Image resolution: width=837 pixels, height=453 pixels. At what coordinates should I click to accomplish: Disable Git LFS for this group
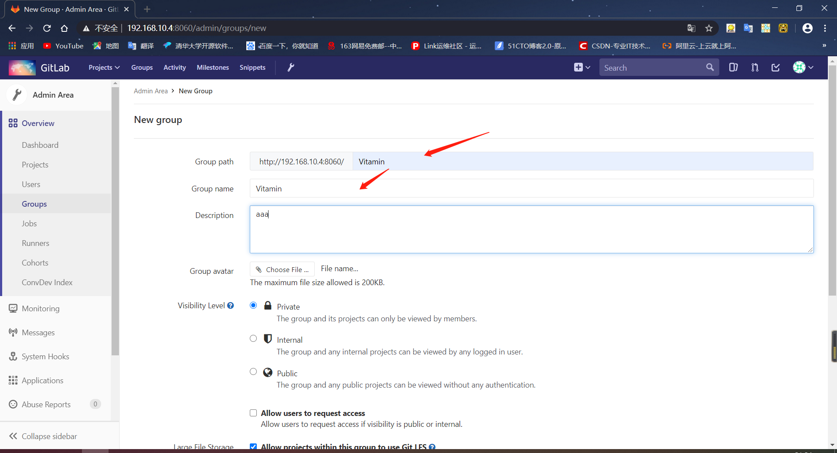(253, 446)
